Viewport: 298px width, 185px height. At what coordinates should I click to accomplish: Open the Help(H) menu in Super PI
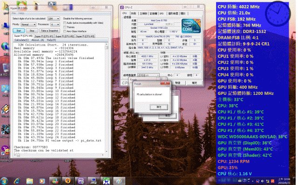click(51, 40)
